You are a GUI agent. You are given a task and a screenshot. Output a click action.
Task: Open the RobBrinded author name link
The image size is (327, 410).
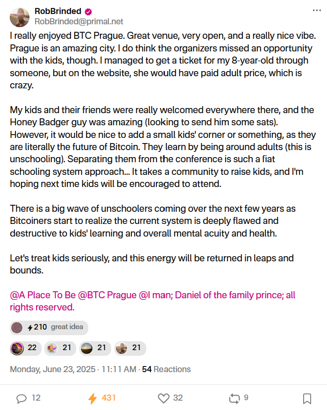(x=58, y=11)
